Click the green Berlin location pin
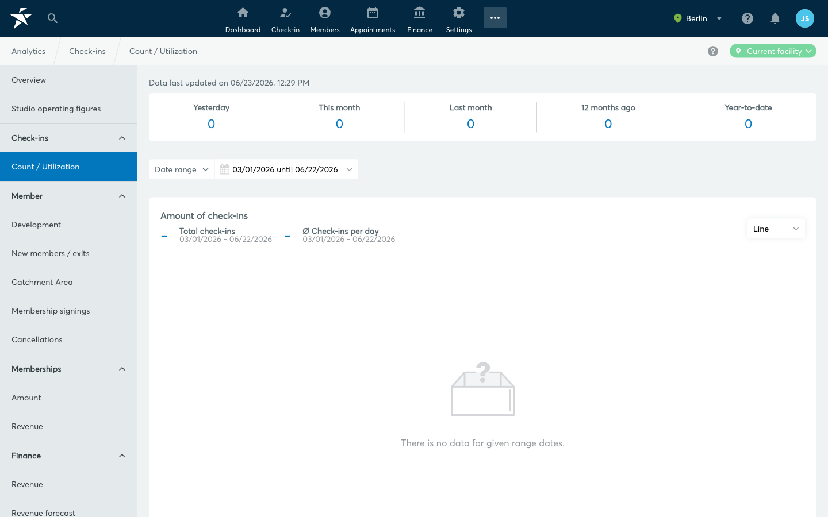 click(677, 18)
